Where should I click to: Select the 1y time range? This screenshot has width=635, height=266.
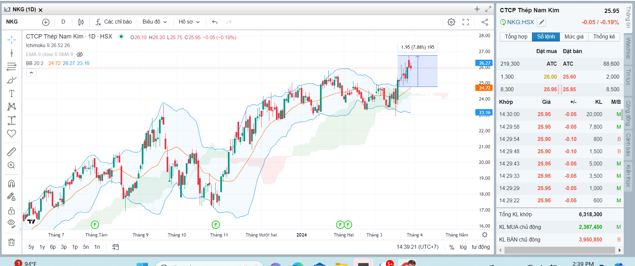[42, 247]
